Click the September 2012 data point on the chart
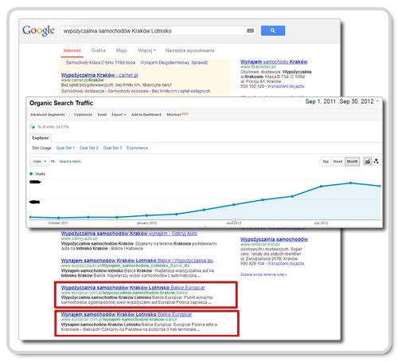The height and width of the screenshot is (362, 398). [x=380, y=186]
